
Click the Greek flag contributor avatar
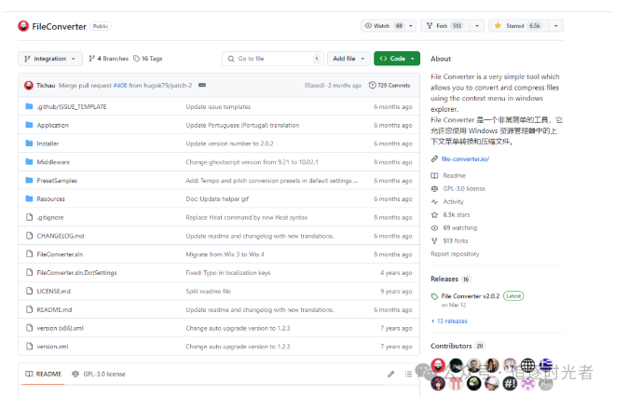[x=545, y=365]
